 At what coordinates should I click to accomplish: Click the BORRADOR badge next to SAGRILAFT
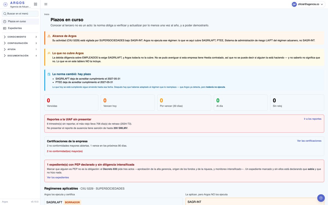point(72,203)
